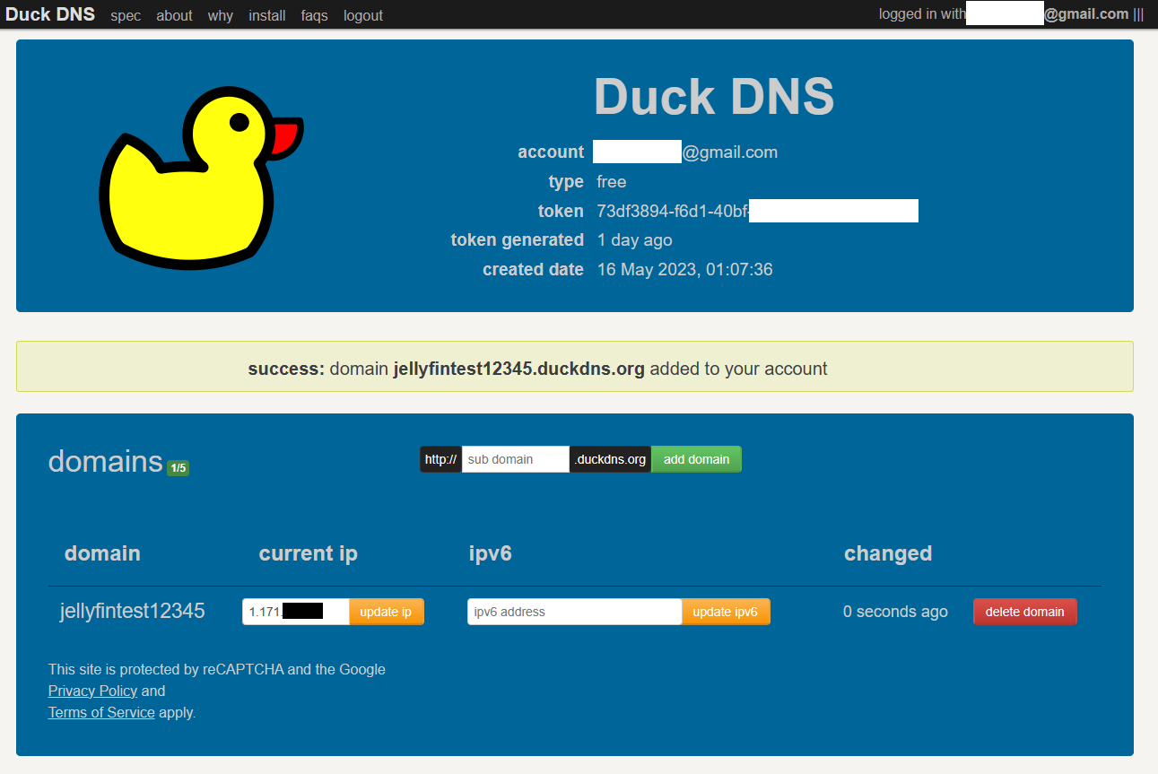Open the ||| menu icon top right
The height and width of the screenshot is (774, 1158).
(x=1140, y=13)
